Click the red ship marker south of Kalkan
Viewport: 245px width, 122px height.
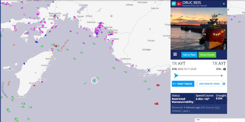[158, 85]
